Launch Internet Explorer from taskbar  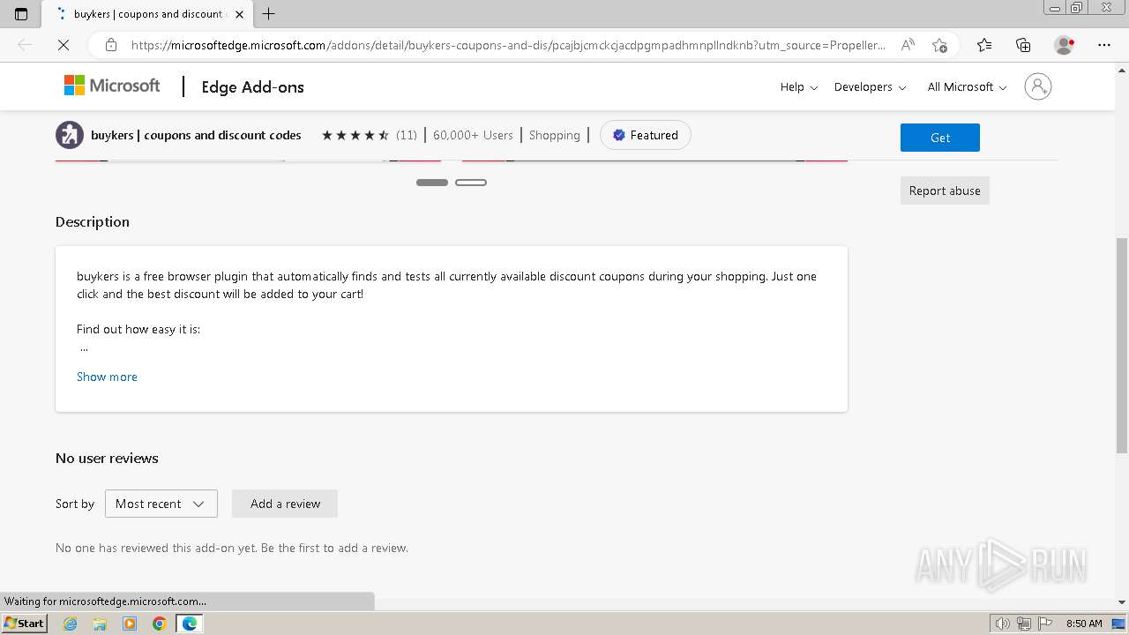[70, 624]
